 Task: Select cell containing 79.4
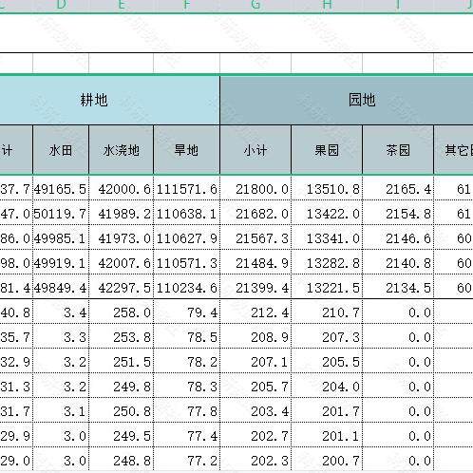pos(186,312)
